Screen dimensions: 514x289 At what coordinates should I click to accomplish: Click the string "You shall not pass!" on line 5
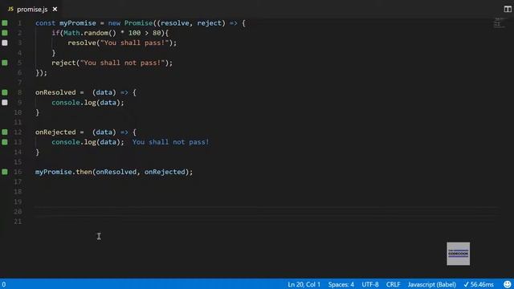(122, 63)
